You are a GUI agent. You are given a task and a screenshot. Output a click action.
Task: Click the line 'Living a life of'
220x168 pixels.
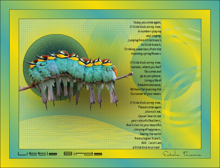click(153, 80)
